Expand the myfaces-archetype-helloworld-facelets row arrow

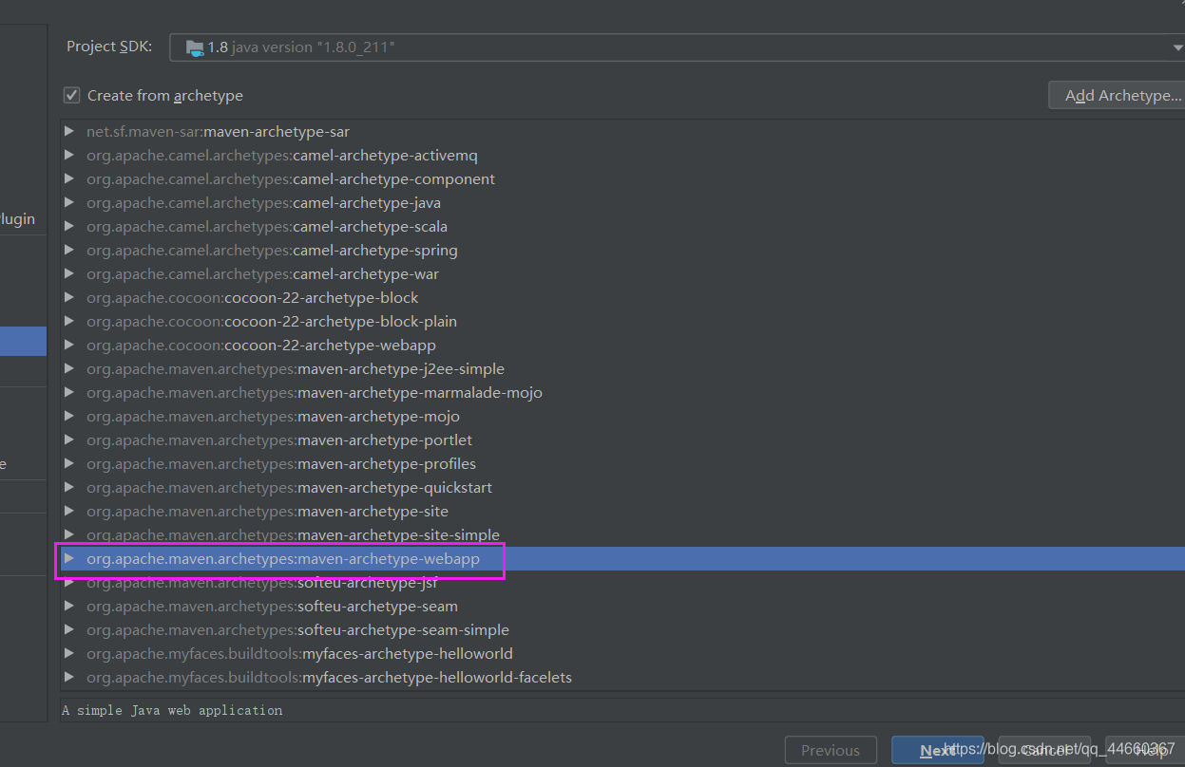pos(68,677)
